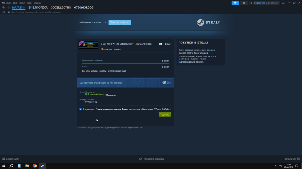Click the STAR WARS Old Republic item title
302x169 pixels.
(126, 44)
